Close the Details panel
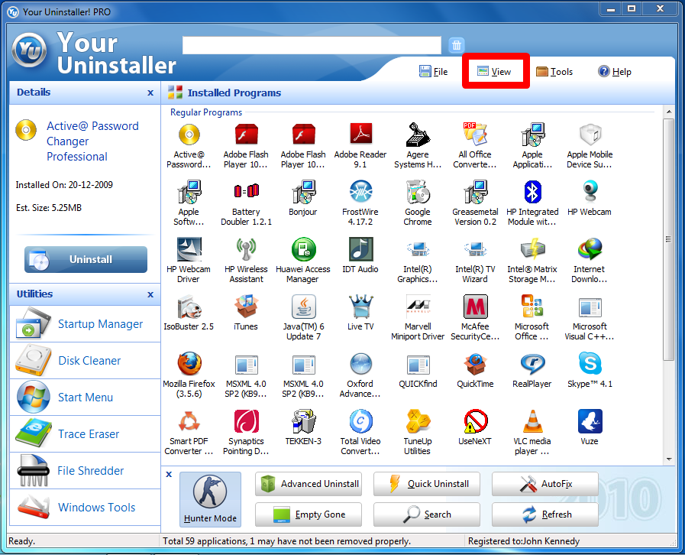This screenshot has height=555, width=685. click(150, 92)
